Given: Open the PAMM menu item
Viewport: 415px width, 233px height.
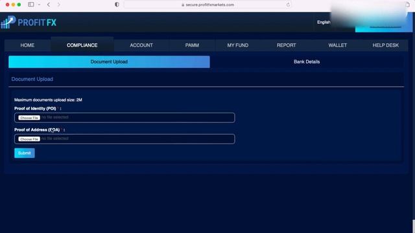Looking at the screenshot, I should coord(192,45).
